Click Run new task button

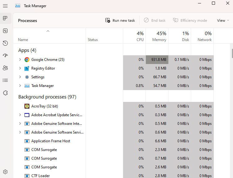tap(120, 21)
